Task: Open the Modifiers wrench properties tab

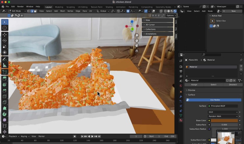Action: coord(181,97)
